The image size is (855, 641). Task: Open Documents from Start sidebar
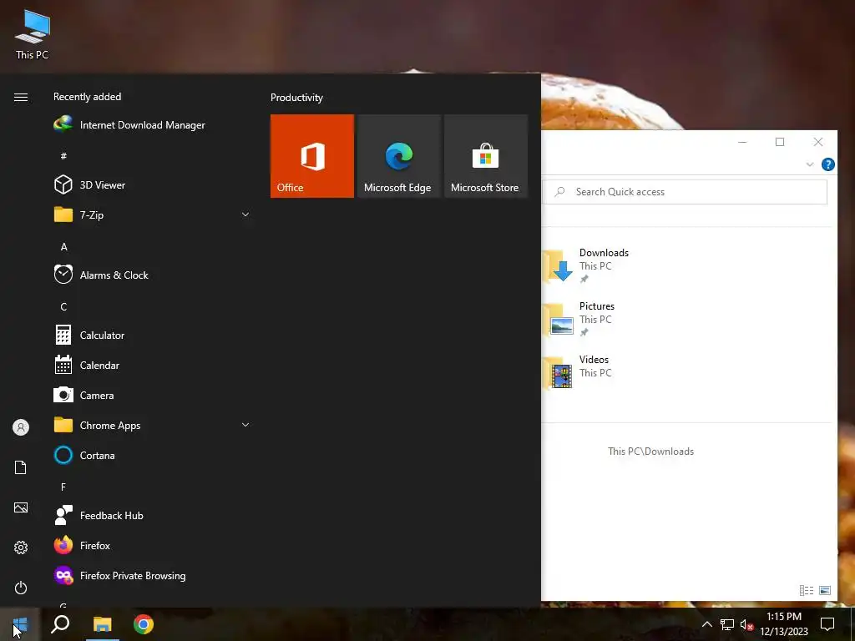point(21,467)
